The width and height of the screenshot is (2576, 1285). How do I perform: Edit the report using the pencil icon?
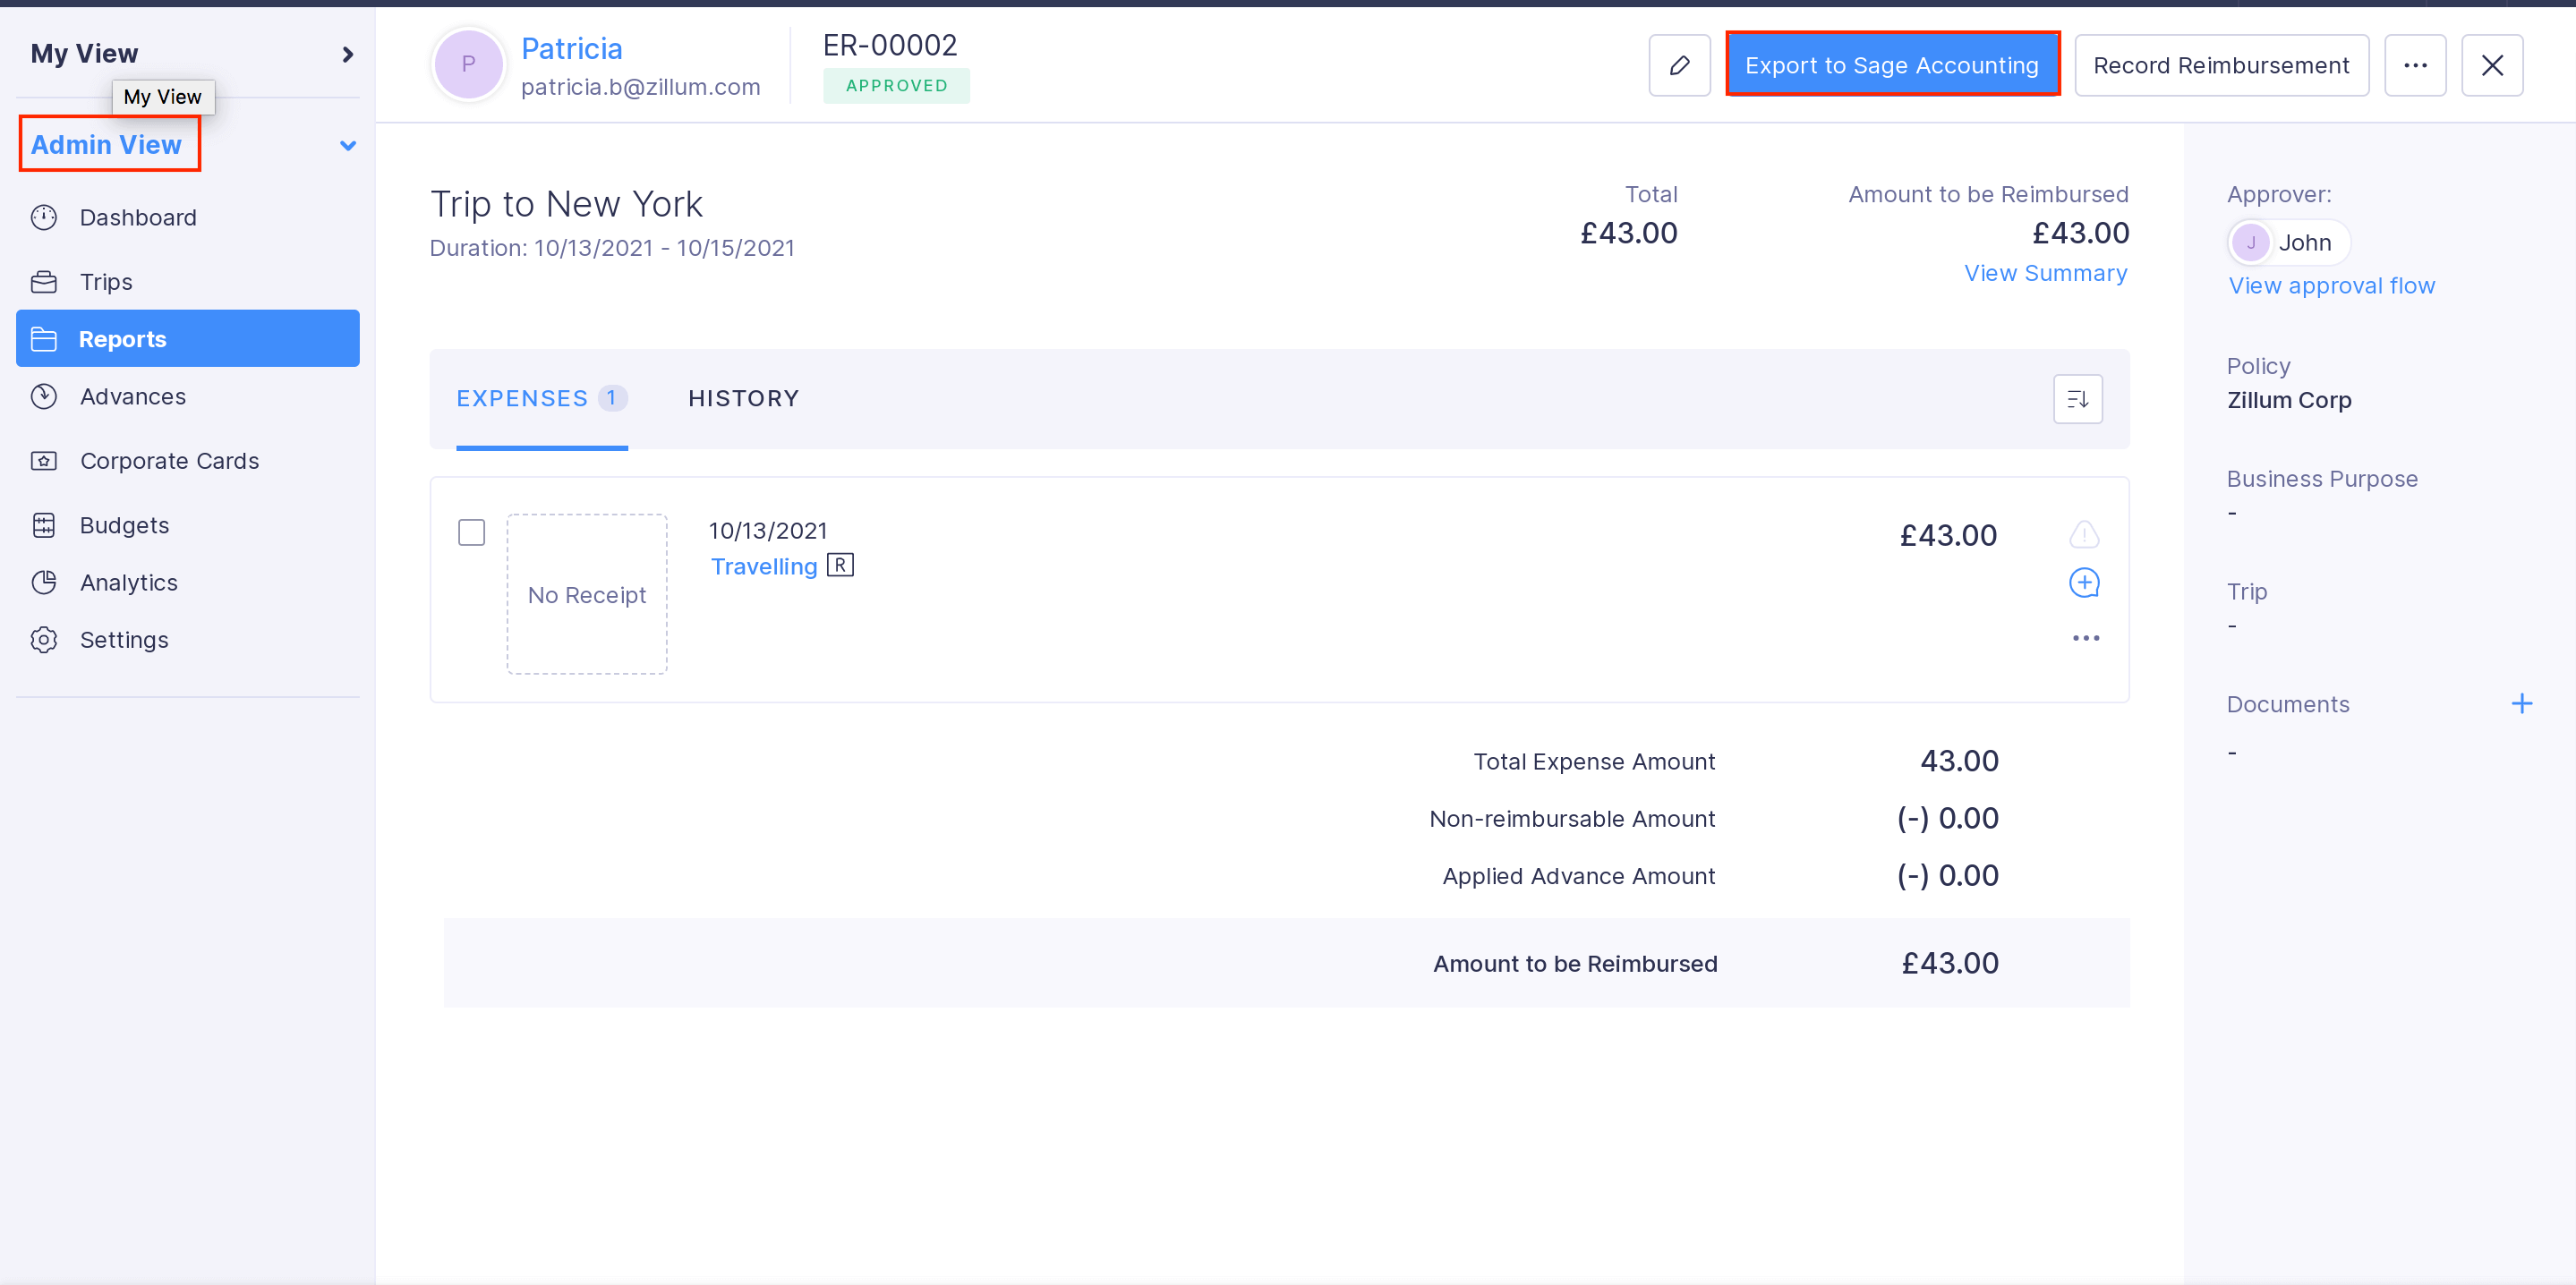click(x=1679, y=65)
